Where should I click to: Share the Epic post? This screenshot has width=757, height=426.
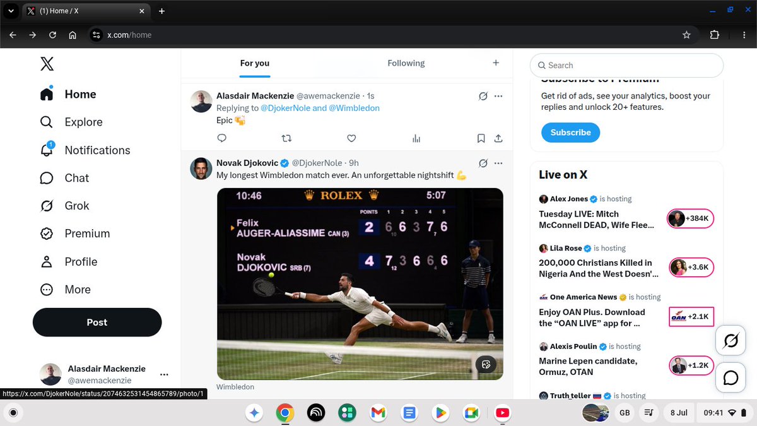(498, 138)
